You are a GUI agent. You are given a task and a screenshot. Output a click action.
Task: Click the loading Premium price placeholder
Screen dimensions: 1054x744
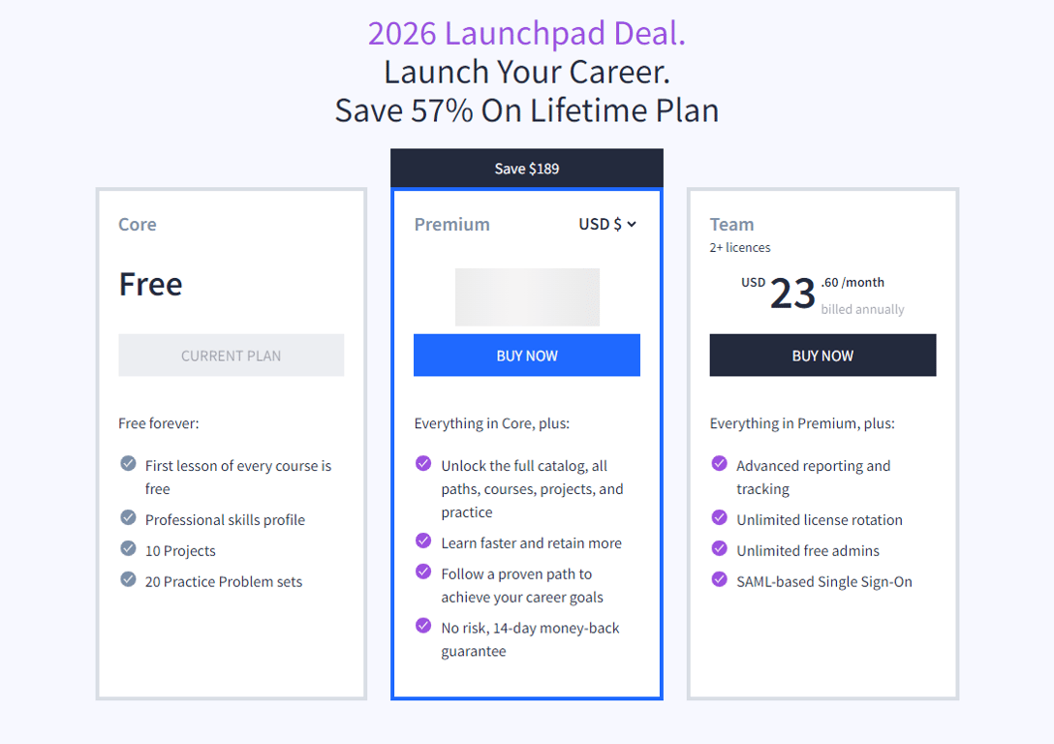527,297
